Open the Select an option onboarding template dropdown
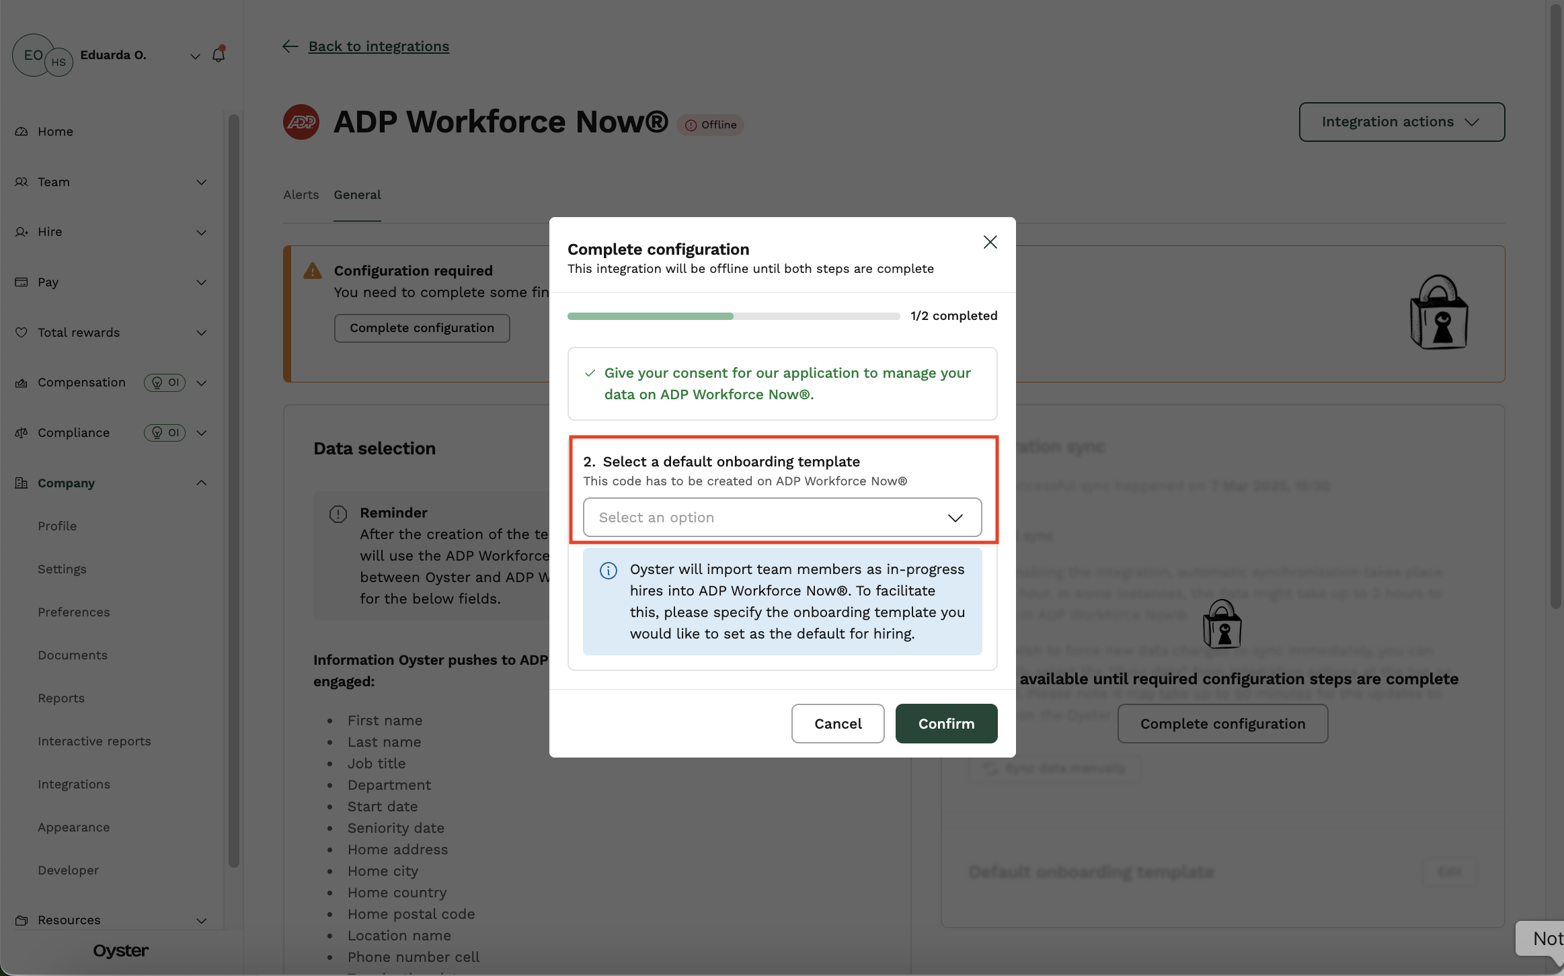Image resolution: width=1564 pixels, height=976 pixels. coord(781,517)
